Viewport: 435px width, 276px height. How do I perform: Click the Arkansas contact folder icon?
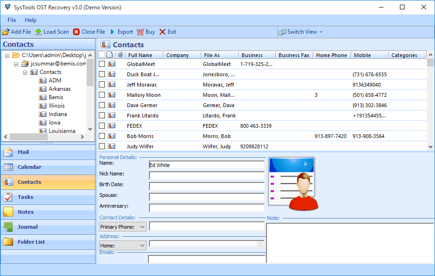[43, 89]
